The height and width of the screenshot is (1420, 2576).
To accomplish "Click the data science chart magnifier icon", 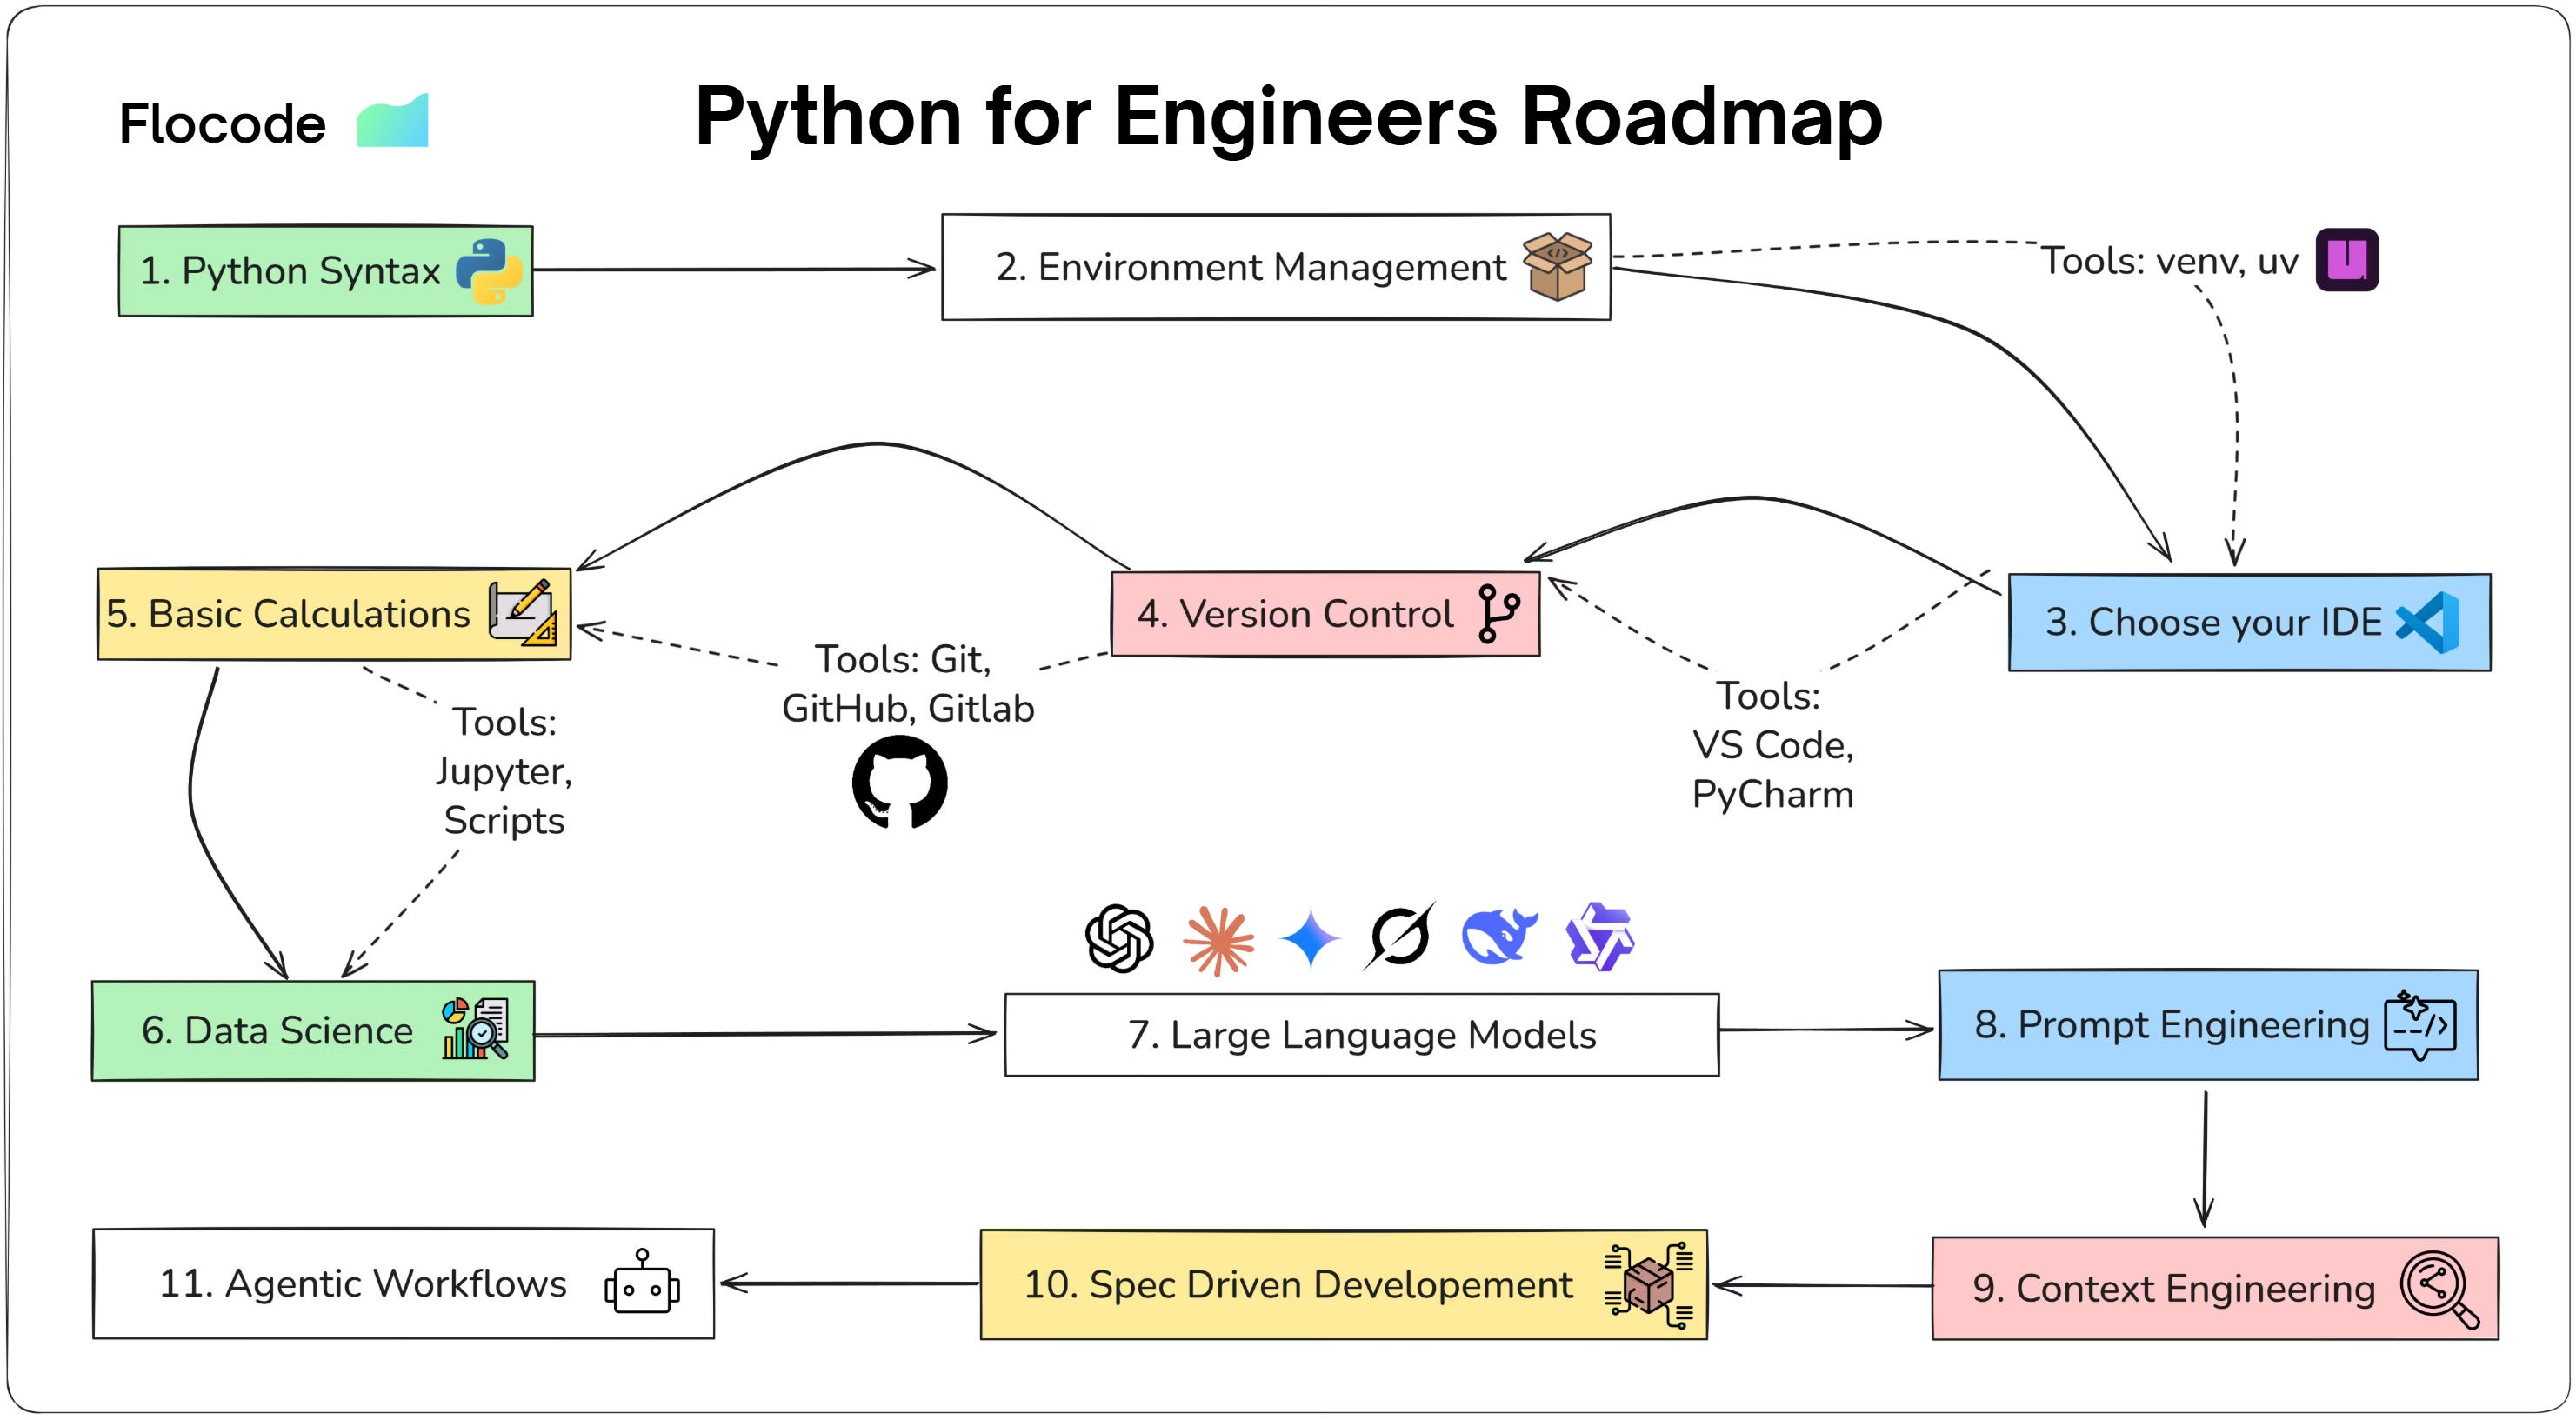I will 475,1028.
